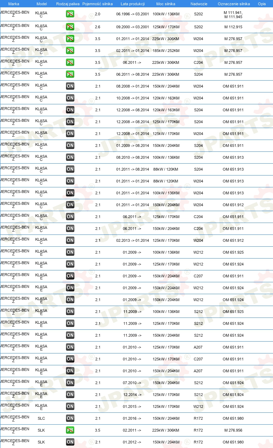
Task: Click the PB fuel icon in the SLK 3.5 row
Action: coord(70,430)
